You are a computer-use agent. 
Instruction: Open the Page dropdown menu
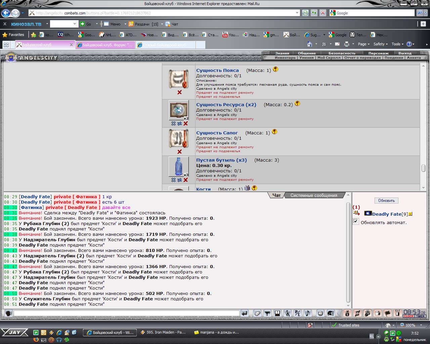(x=363, y=44)
